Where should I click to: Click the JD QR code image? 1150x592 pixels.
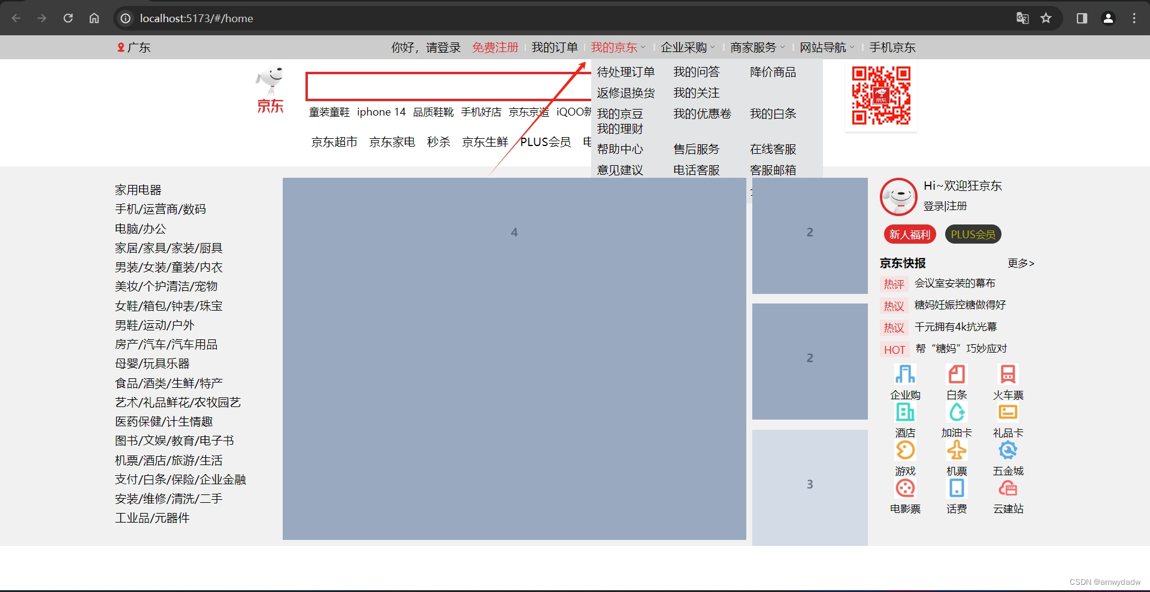point(881,96)
